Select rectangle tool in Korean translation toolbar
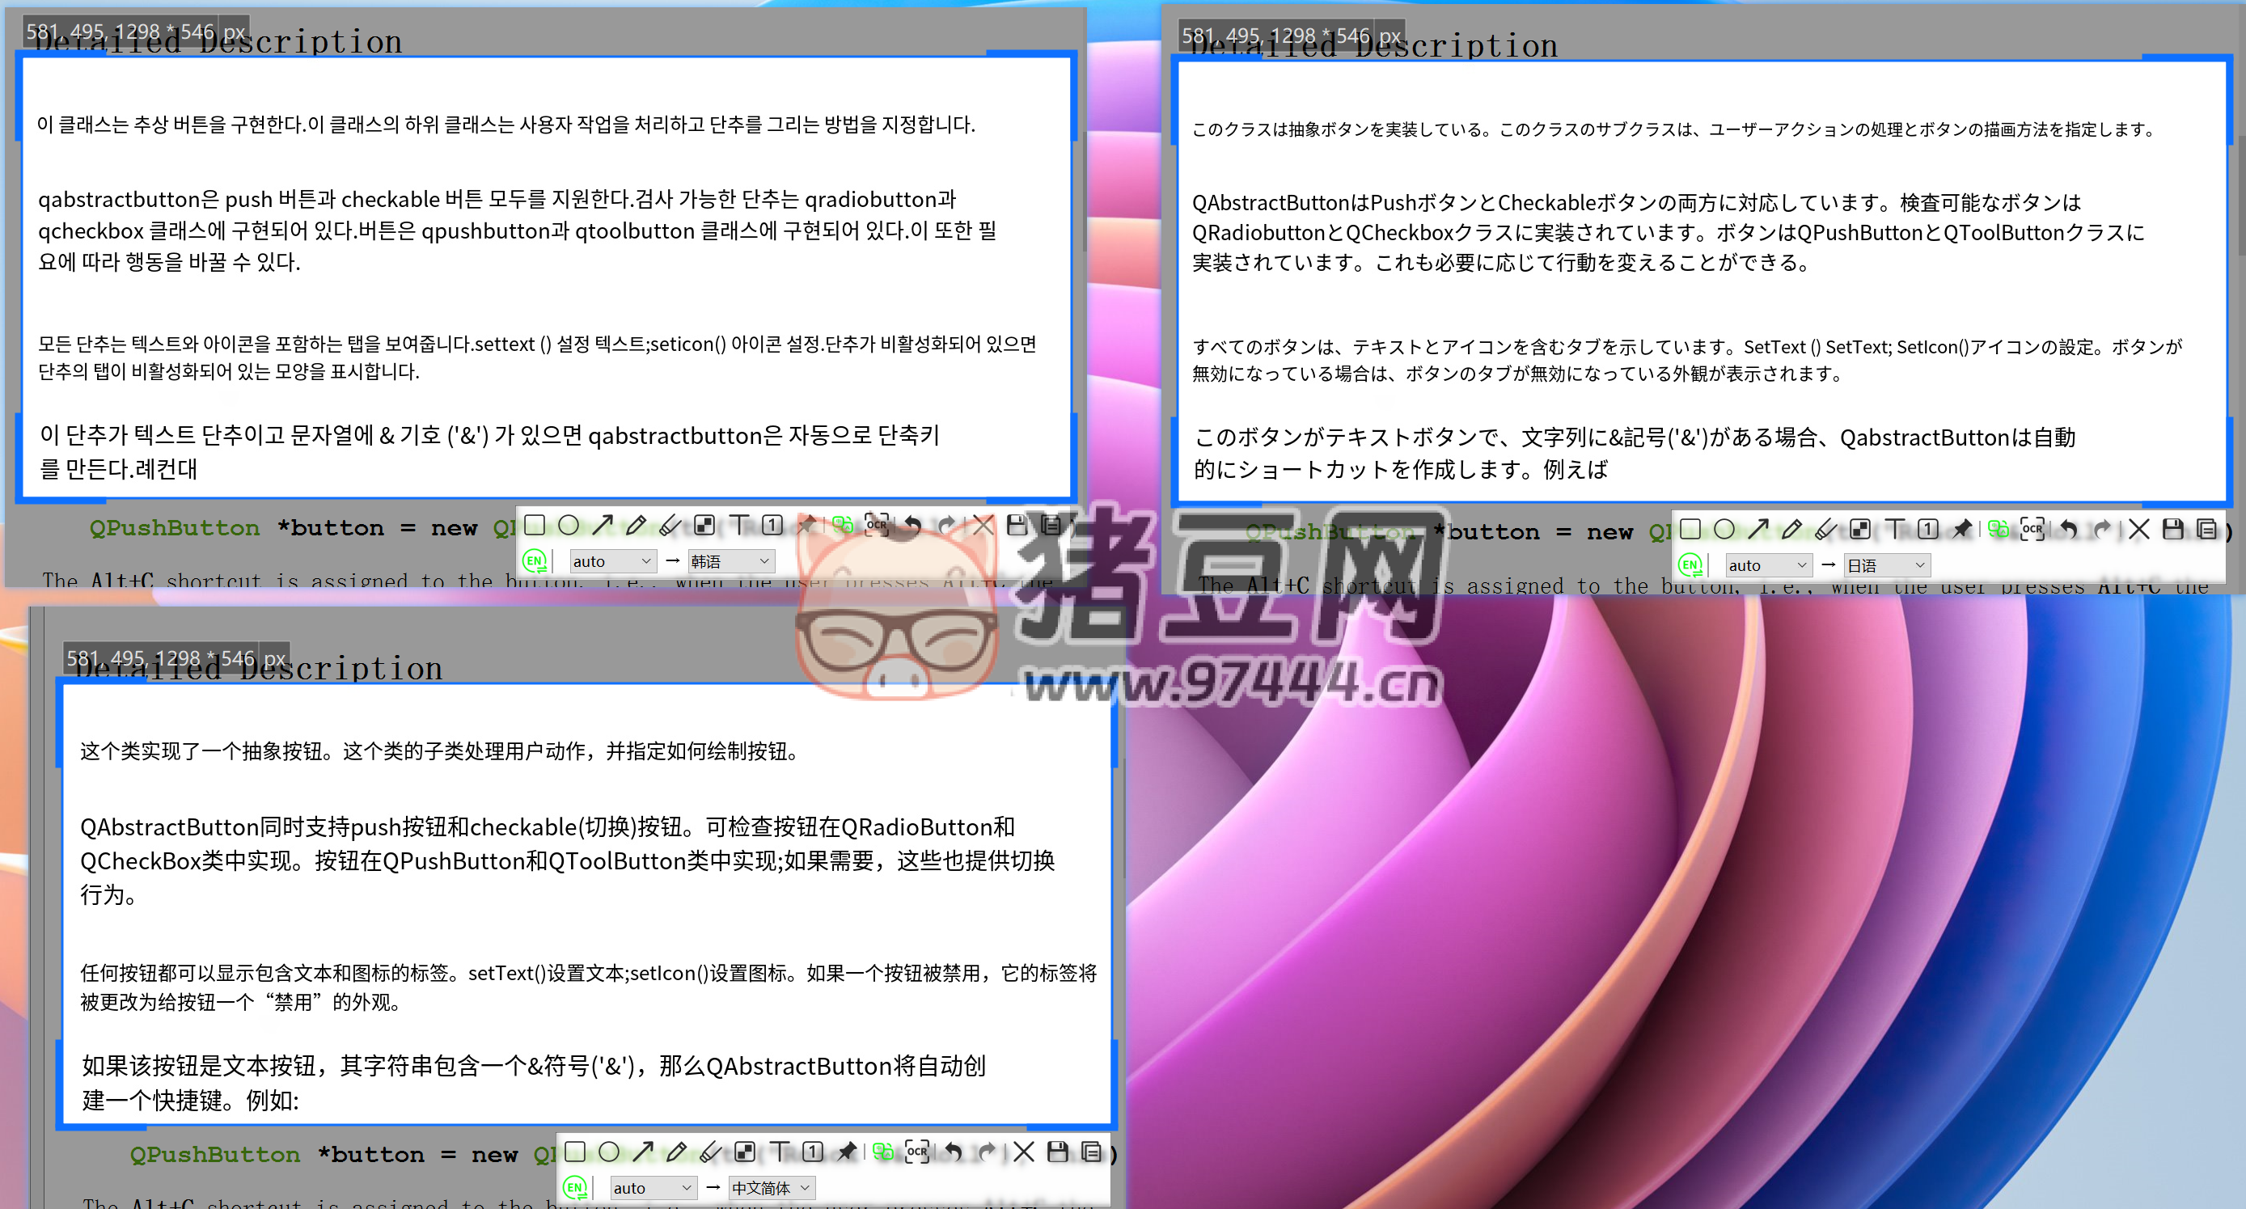The height and width of the screenshot is (1209, 2246). pyautogui.click(x=535, y=526)
